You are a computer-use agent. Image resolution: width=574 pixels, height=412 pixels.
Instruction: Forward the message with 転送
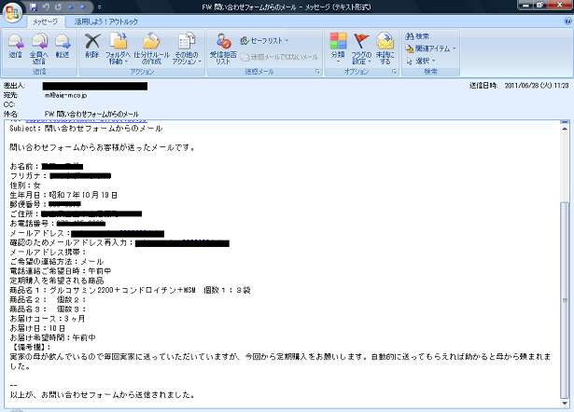[63, 45]
